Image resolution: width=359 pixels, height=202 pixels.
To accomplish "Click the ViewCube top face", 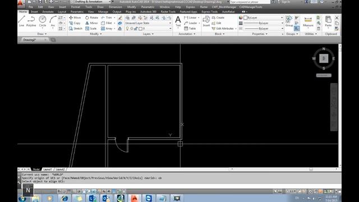I will click(324, 58).
